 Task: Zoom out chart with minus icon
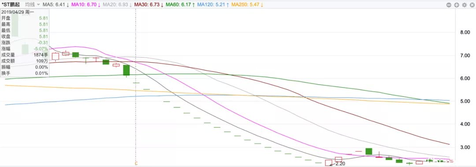point(449,5)
